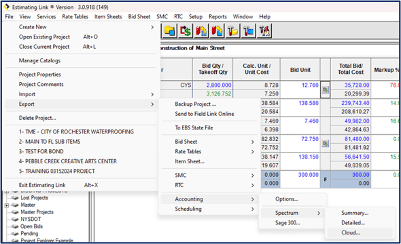Click the F marker cell next to 300.000
The height and width of the screenshot is (244, 401).
pyautogui.click(x=326, y=179)
